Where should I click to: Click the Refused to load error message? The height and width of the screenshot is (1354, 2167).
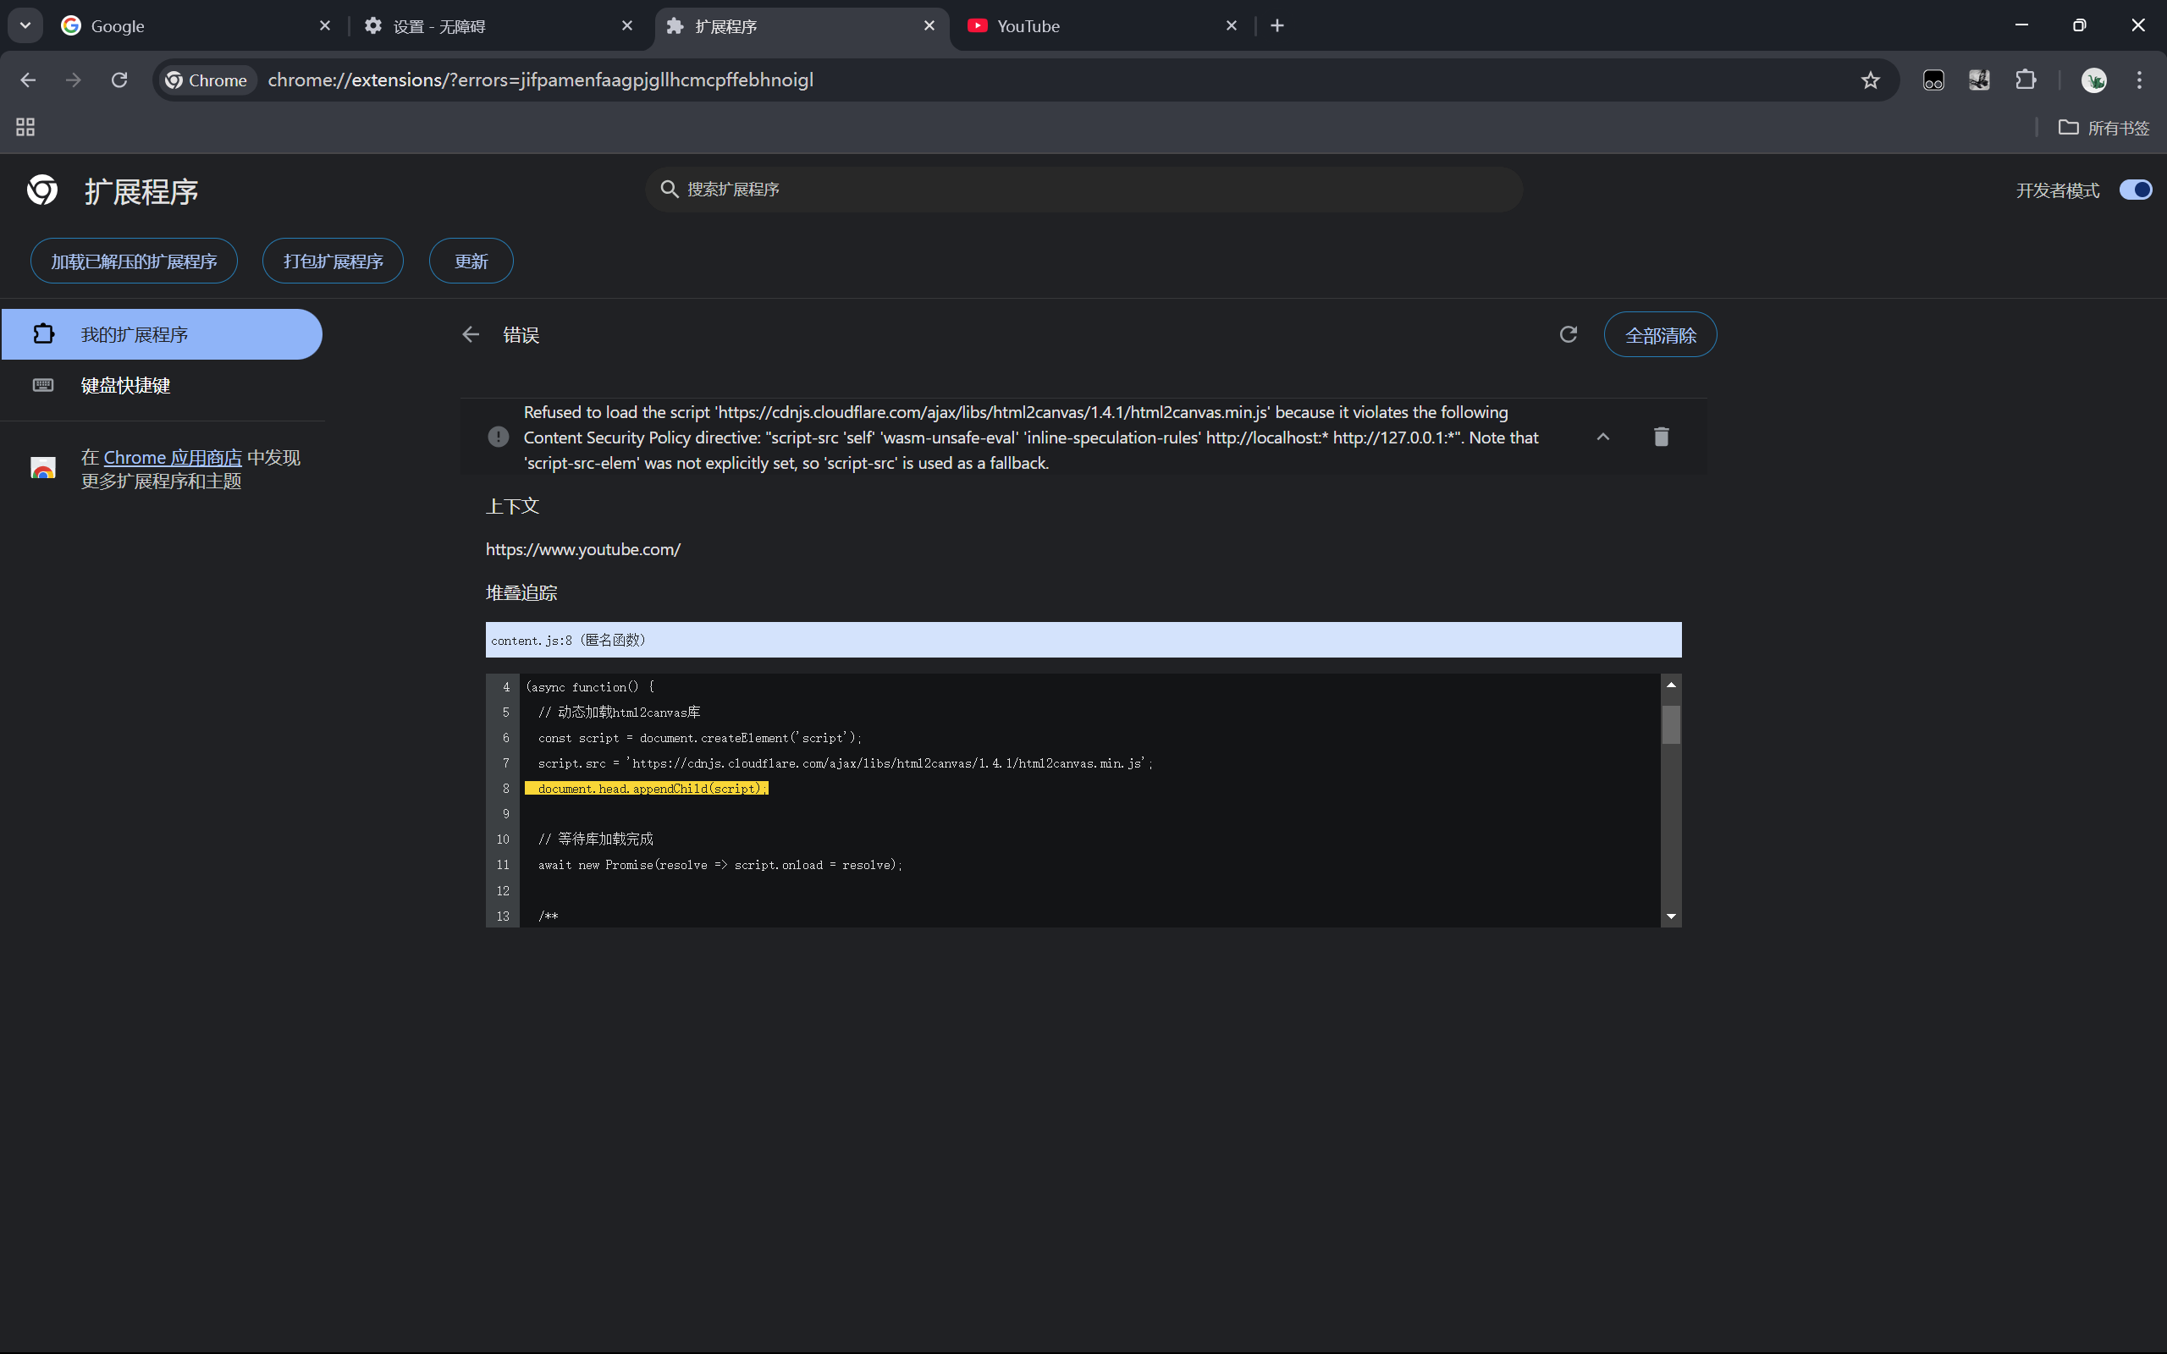[1031, 437]
